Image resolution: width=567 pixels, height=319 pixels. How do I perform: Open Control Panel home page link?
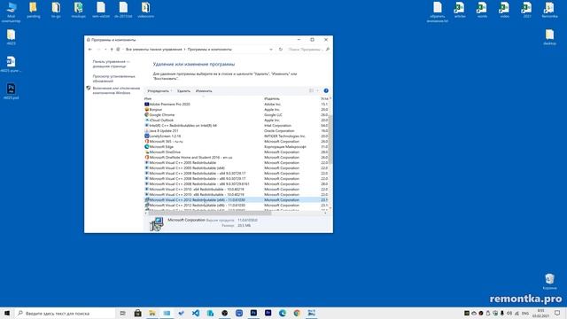click(111, 64)
